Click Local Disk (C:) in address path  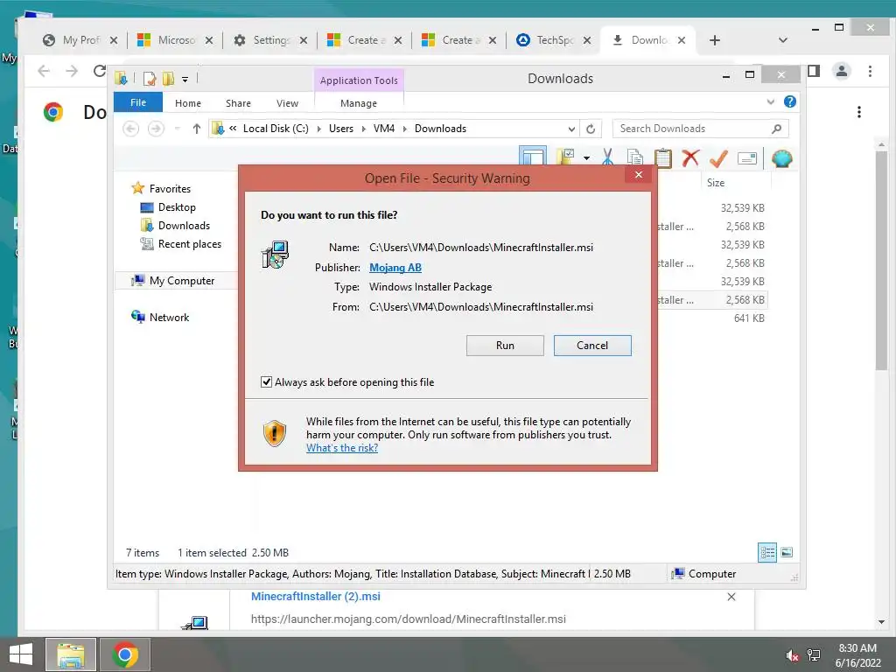click(276, 129)
